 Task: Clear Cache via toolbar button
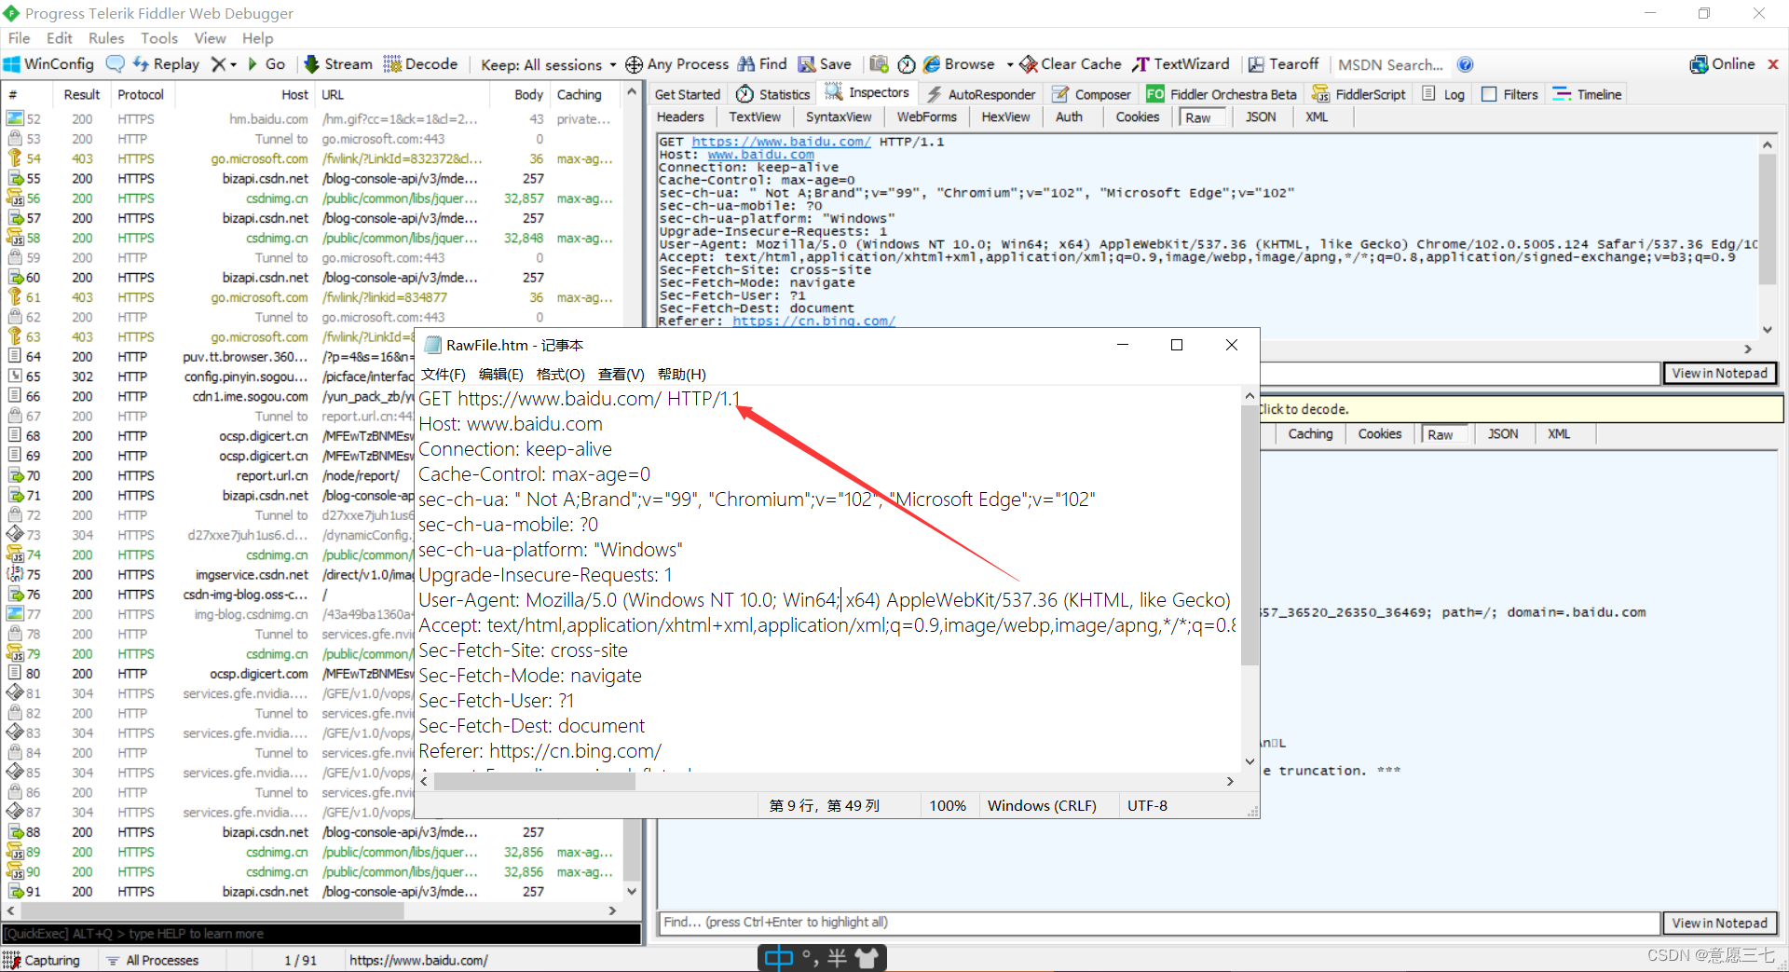tap(1071, 64)
